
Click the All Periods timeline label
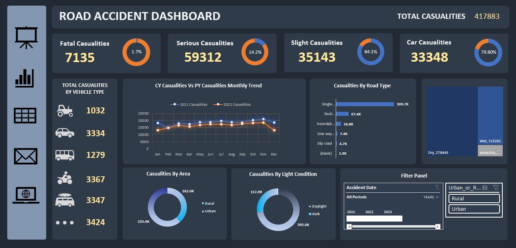pos(357,197)
